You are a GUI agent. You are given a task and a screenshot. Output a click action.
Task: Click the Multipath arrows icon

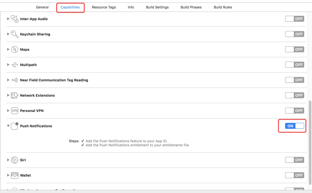coord(15,65)
